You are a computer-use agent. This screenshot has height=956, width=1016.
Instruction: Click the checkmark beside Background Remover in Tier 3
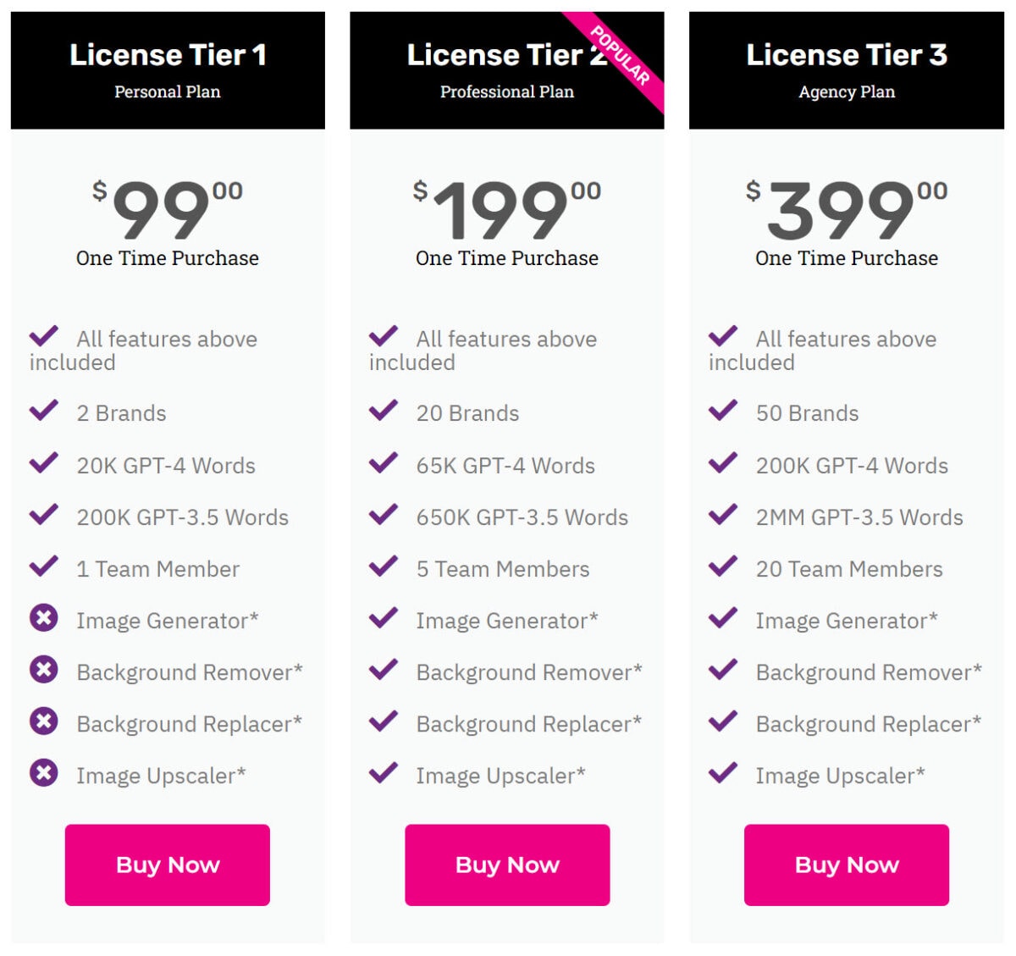[x=724, y=669]
